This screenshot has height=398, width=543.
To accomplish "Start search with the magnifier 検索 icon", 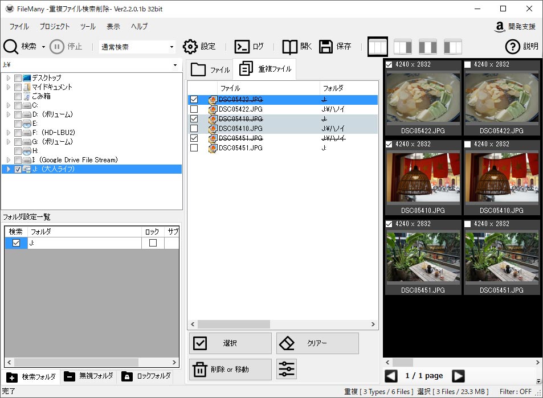I will [11, 47].
